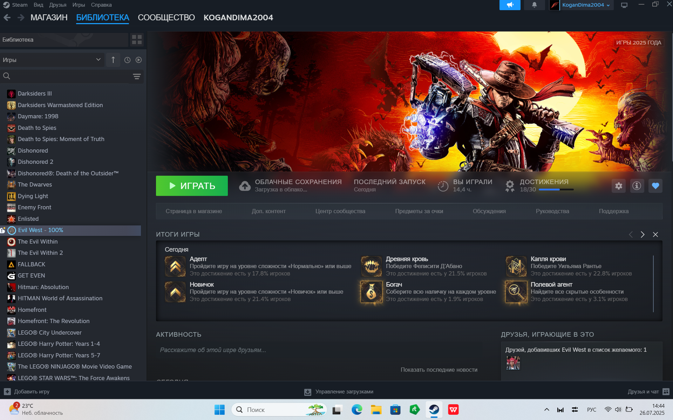Open download manager icon
This screenshot has width=673, height=420.
pyautogui.click(x=307, y=392)
